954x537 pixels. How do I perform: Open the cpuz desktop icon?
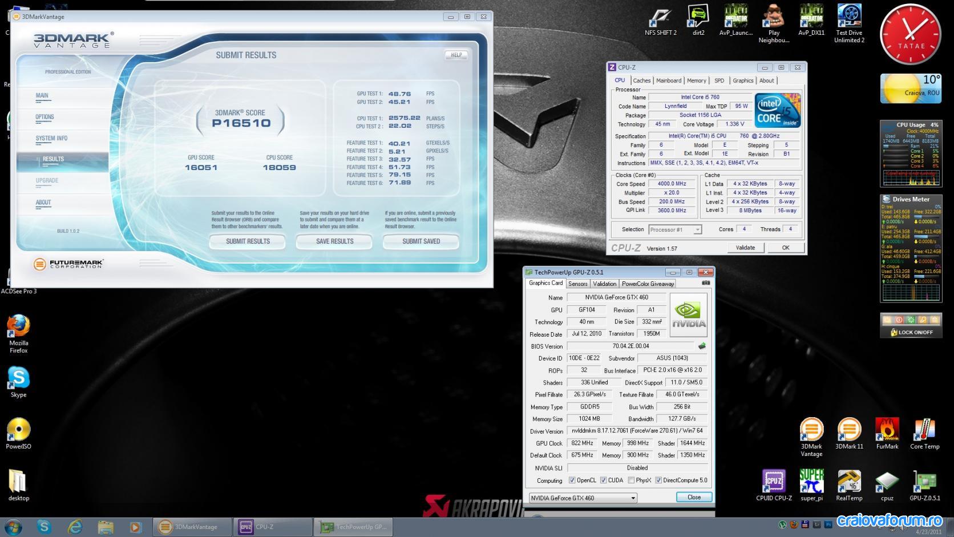click(887, 485)
